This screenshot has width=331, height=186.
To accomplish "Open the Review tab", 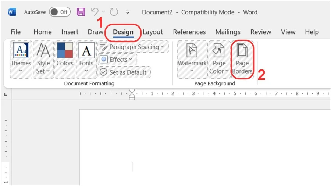I will click(x=261, y=32).
